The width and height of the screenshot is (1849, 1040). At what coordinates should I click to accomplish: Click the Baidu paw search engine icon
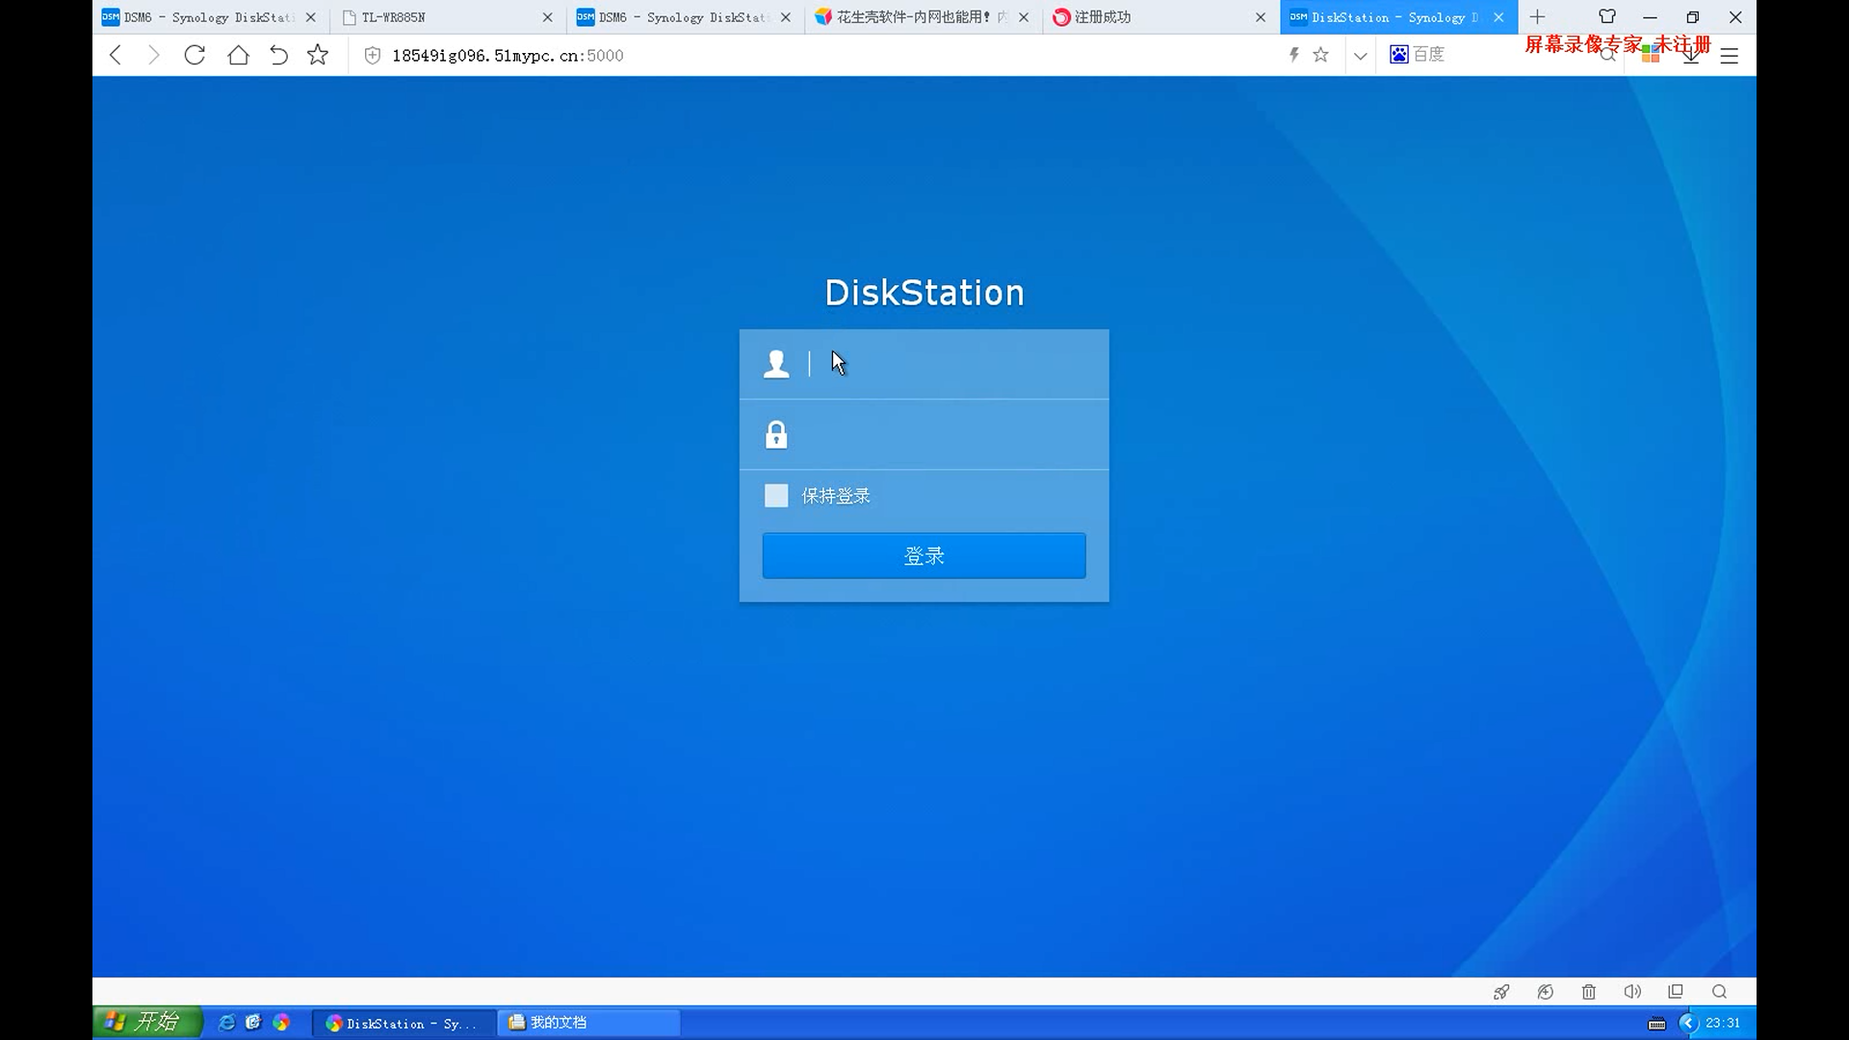pos(1399,55)
